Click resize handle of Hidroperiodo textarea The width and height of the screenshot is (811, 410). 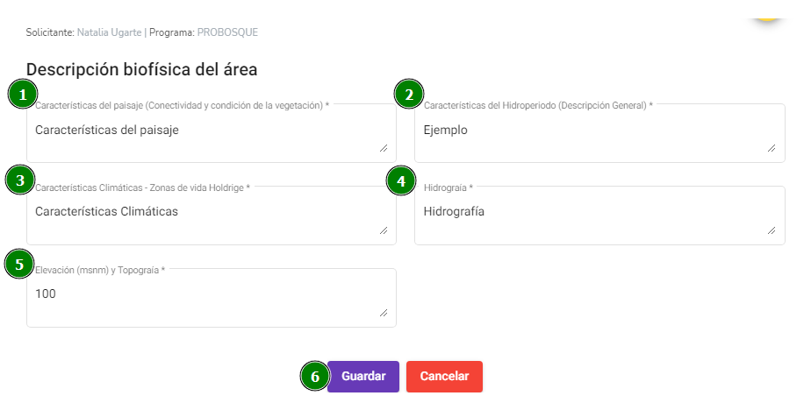point(772,148)
